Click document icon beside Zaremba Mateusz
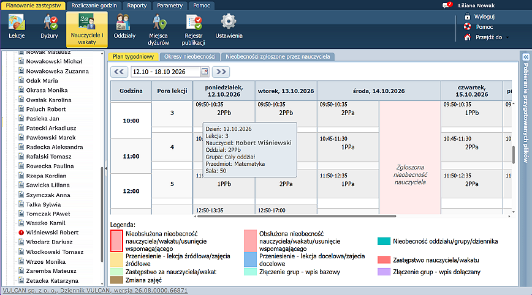532x295 pixels. coord(21,271)
